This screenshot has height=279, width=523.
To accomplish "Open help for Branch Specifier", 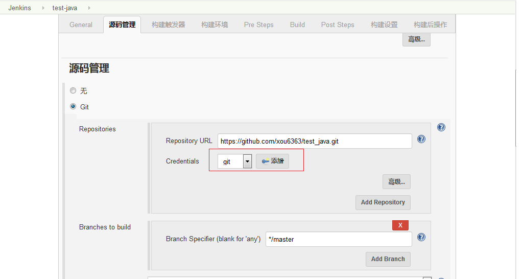I will [x=421, y=237].
